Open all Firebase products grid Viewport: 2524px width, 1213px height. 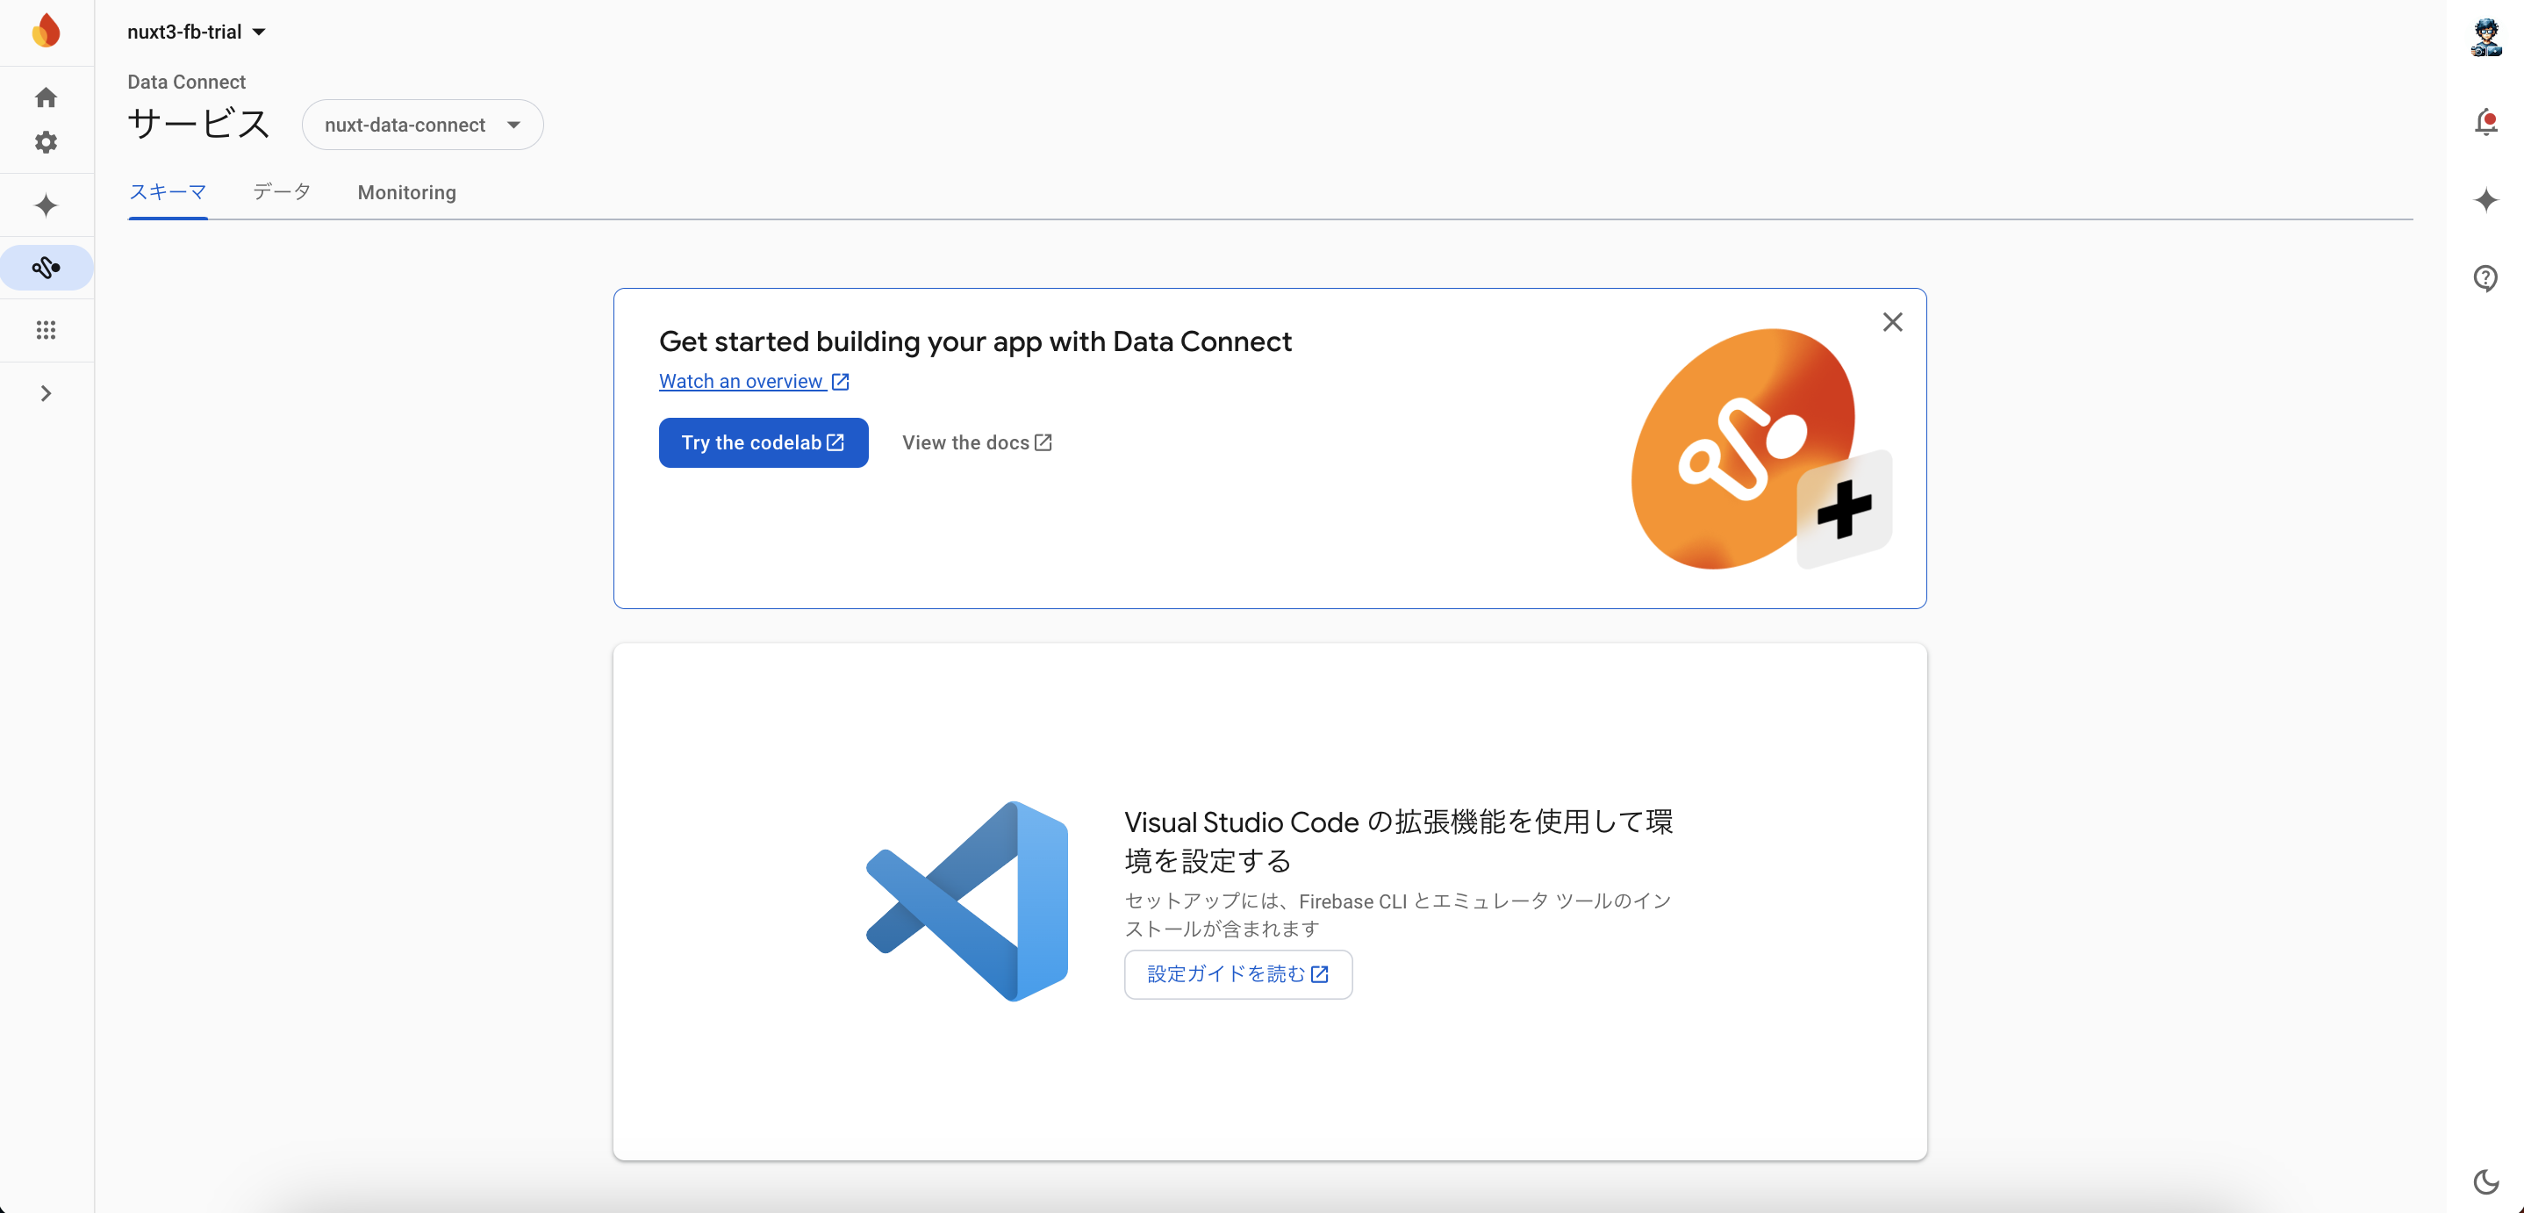45,330
